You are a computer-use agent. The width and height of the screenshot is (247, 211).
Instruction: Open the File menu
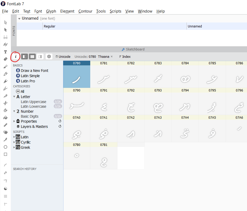coord(5,11)
